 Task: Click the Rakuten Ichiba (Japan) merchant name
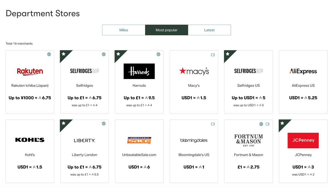click(30, 86)
